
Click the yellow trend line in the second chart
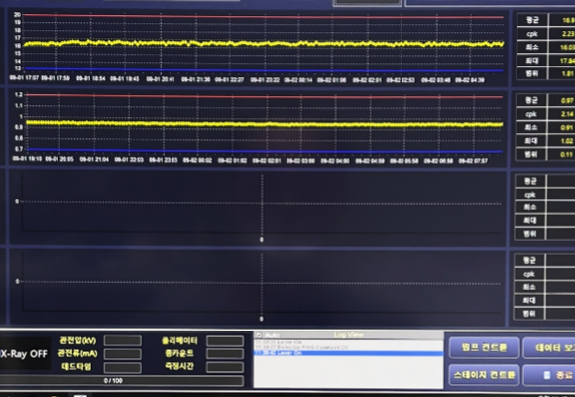[x=264, y=124]
